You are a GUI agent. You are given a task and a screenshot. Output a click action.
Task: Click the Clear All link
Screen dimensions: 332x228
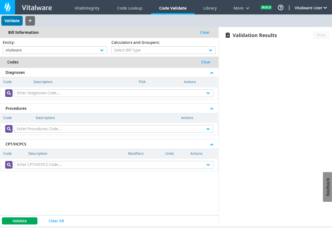(56, 221)
